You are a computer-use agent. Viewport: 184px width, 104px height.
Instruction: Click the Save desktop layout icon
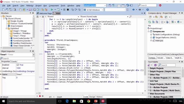(x=110, y=5)
